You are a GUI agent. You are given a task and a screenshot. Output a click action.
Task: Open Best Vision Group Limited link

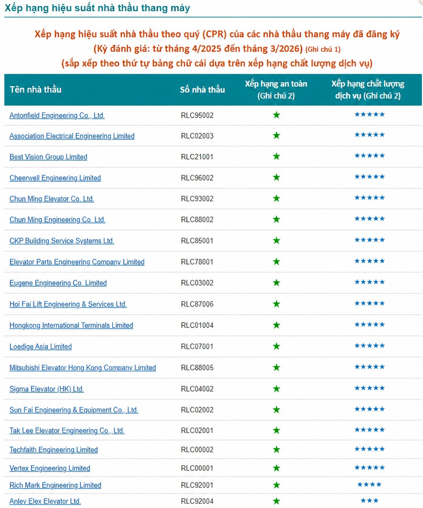(x=48, y=157)
